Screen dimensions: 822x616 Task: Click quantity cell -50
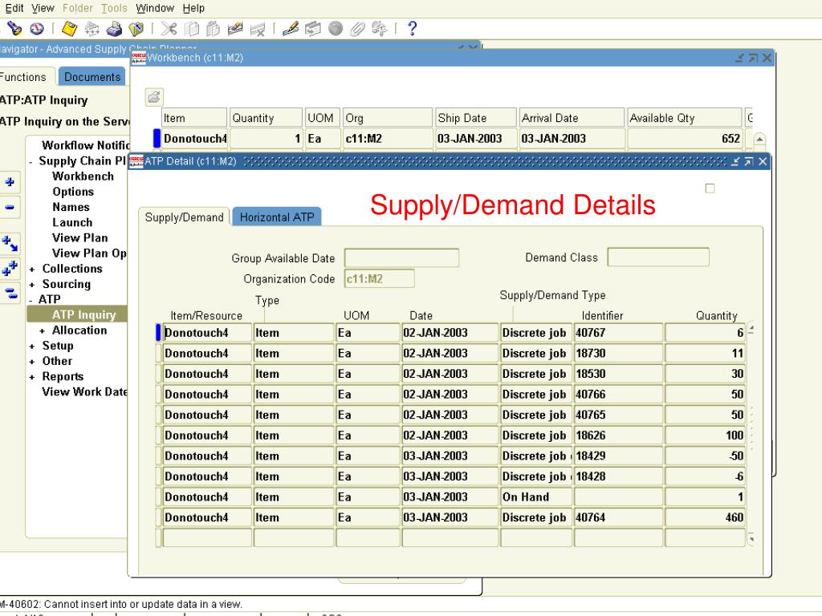(705, 456)
